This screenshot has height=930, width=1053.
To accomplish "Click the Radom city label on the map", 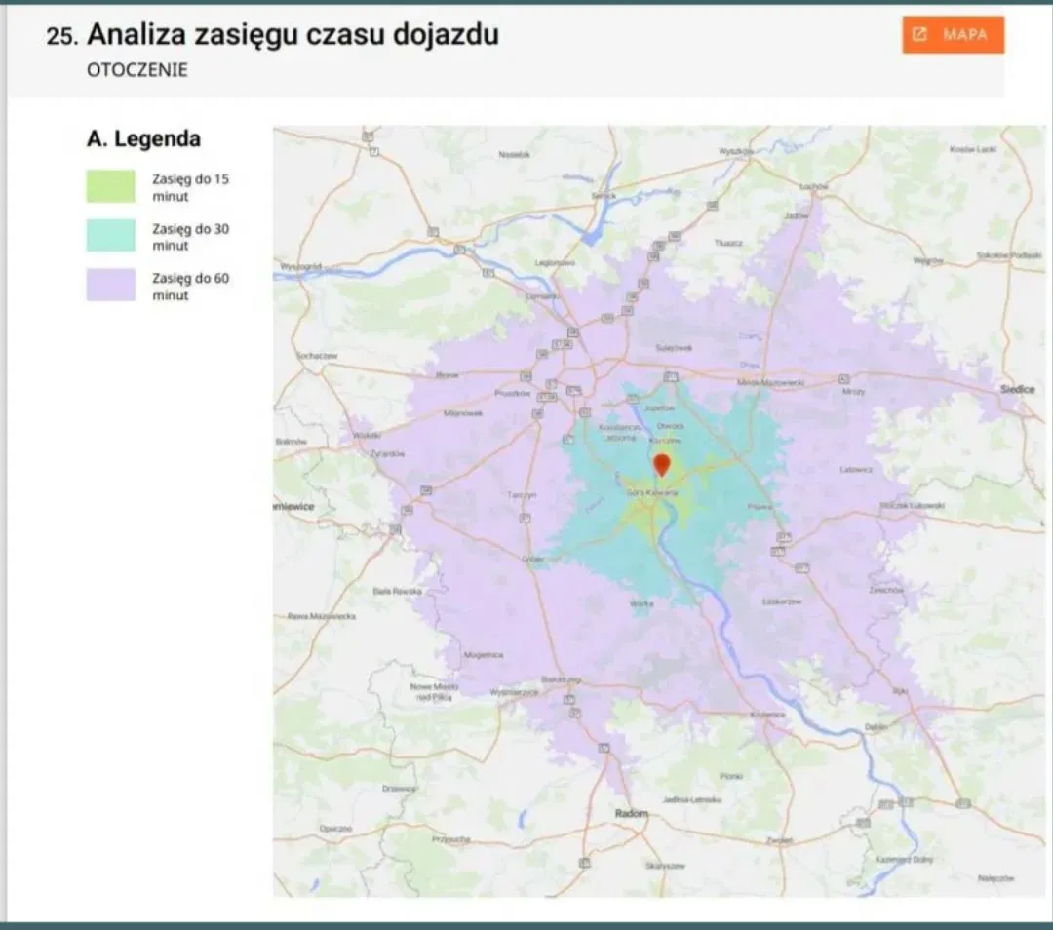I will (x=631, y=813).
